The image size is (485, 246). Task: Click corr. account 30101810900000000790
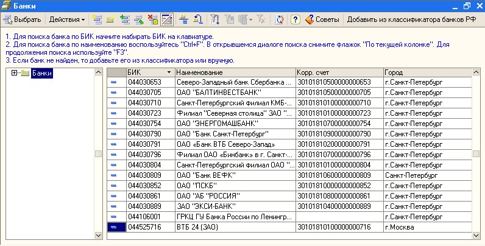click(339, 134)
